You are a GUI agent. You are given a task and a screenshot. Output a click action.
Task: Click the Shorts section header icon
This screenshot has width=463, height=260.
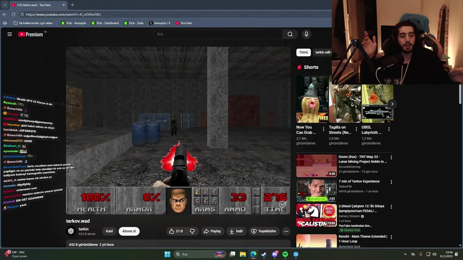(299, 67)
